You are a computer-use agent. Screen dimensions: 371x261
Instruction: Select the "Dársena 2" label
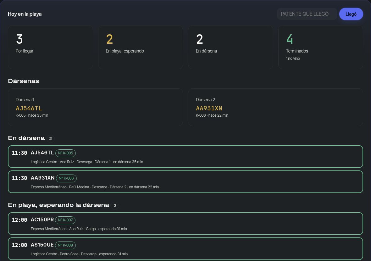[205, 100]
